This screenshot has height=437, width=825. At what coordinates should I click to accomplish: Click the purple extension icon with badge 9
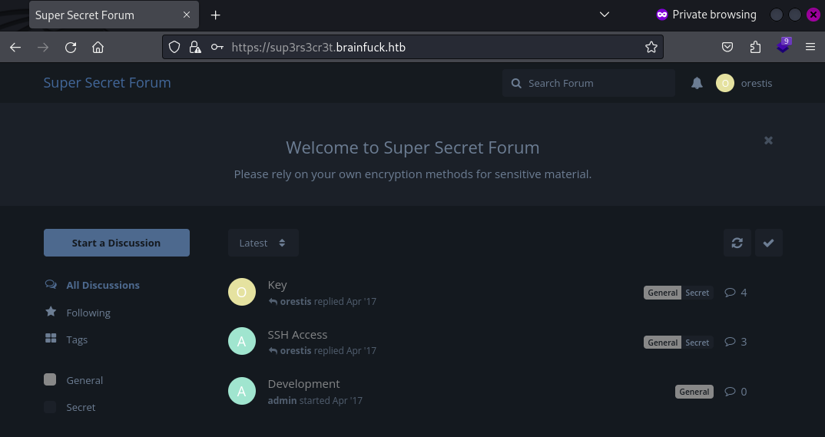(784, 46)
